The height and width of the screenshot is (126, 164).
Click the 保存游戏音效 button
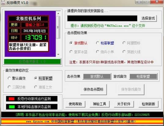point(131,90)
